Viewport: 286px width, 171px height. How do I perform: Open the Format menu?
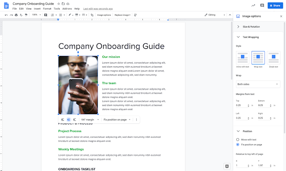(x=47, y=9)
